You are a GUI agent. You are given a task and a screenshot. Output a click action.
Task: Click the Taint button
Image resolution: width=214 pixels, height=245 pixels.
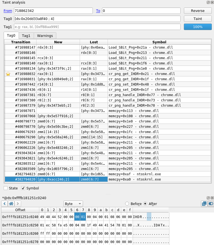(x=198, y=19)
